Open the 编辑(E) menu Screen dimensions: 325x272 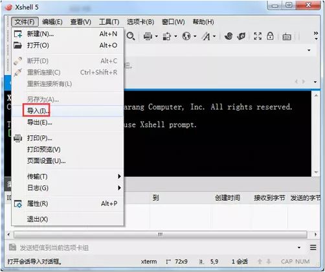coord(52,22)
